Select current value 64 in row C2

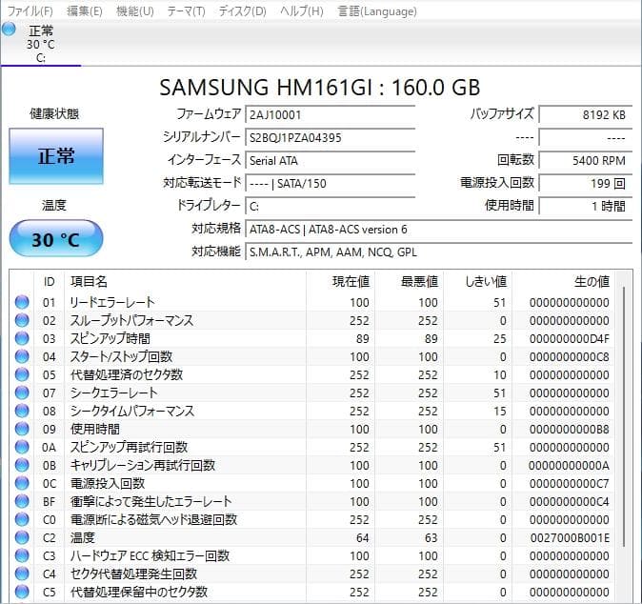tap(362, 537)
